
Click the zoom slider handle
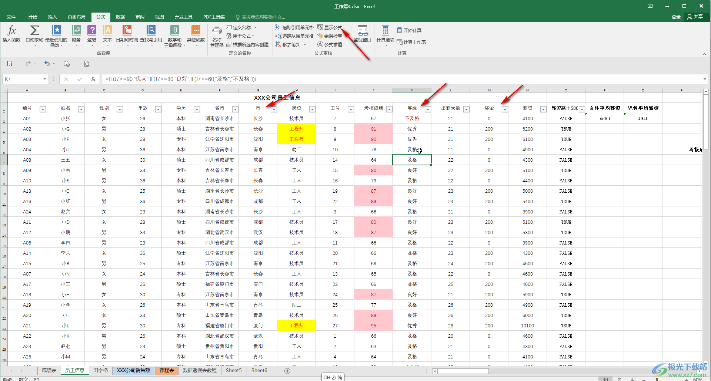(657, 379)
